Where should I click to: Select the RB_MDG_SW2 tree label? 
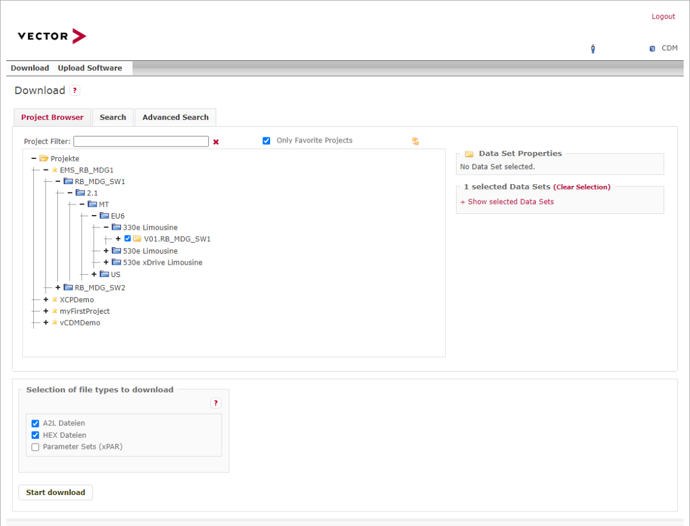click(x=100, y=288)
